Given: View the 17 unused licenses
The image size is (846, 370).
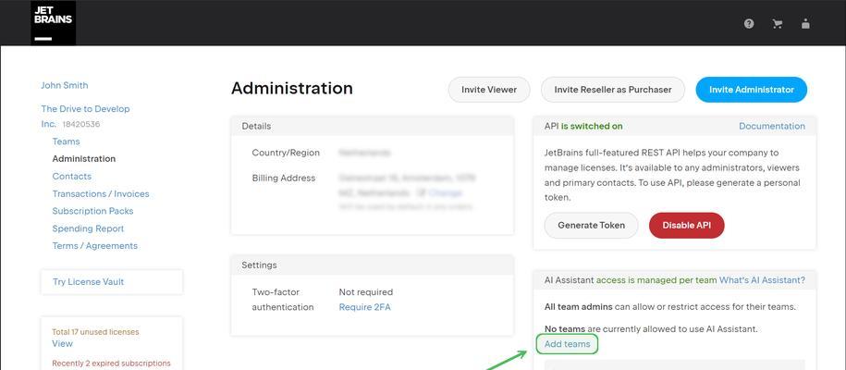Looking at the screenshot, I should (x=62, y=343).
